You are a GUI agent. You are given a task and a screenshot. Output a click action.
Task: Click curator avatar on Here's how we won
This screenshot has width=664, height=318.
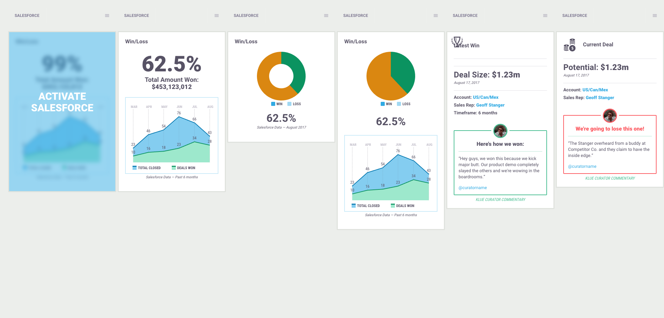[500, 131]
